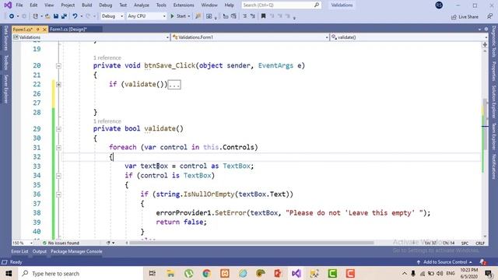498x280 pixels.
Task: Collapse the if block at line 36
Action: (x=58, y=194)
